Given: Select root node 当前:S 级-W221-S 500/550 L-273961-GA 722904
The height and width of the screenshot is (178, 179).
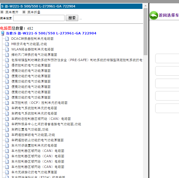Looking at the screenshot, I should coord(51,33).
